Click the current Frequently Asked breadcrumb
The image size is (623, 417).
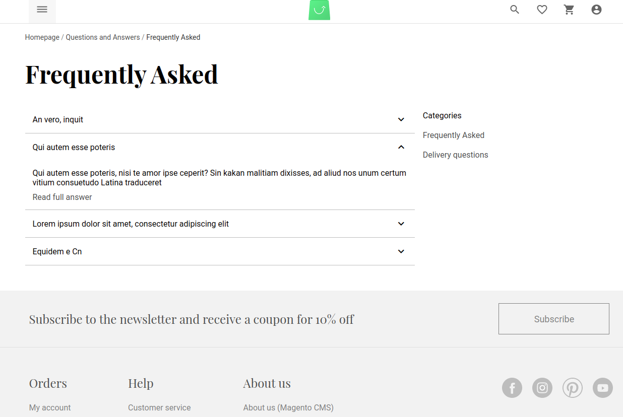click(173, 37)
